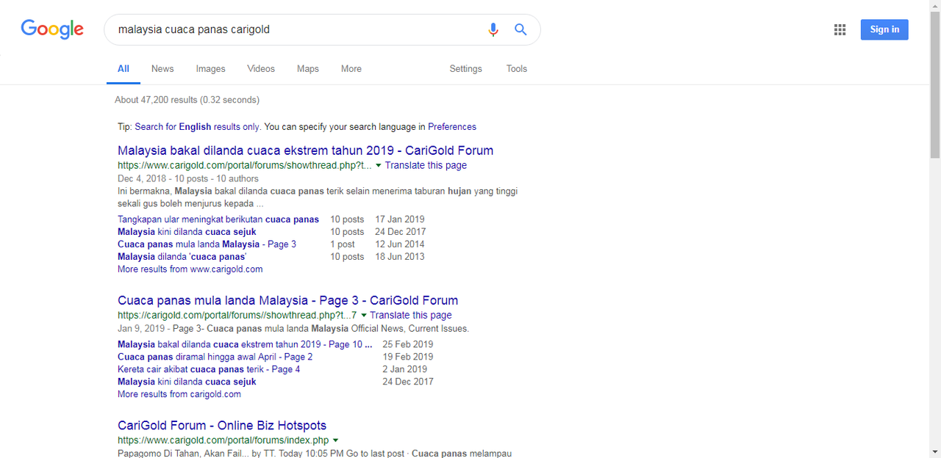The width and height of the screenshot is (941, 458).
Task: Open 'Kereta cair akibat cuaca panas terik' sublink
Action: [209, 369]
